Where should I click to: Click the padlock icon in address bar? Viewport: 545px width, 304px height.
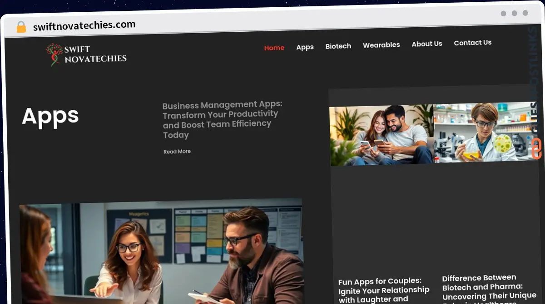(21, 27)
